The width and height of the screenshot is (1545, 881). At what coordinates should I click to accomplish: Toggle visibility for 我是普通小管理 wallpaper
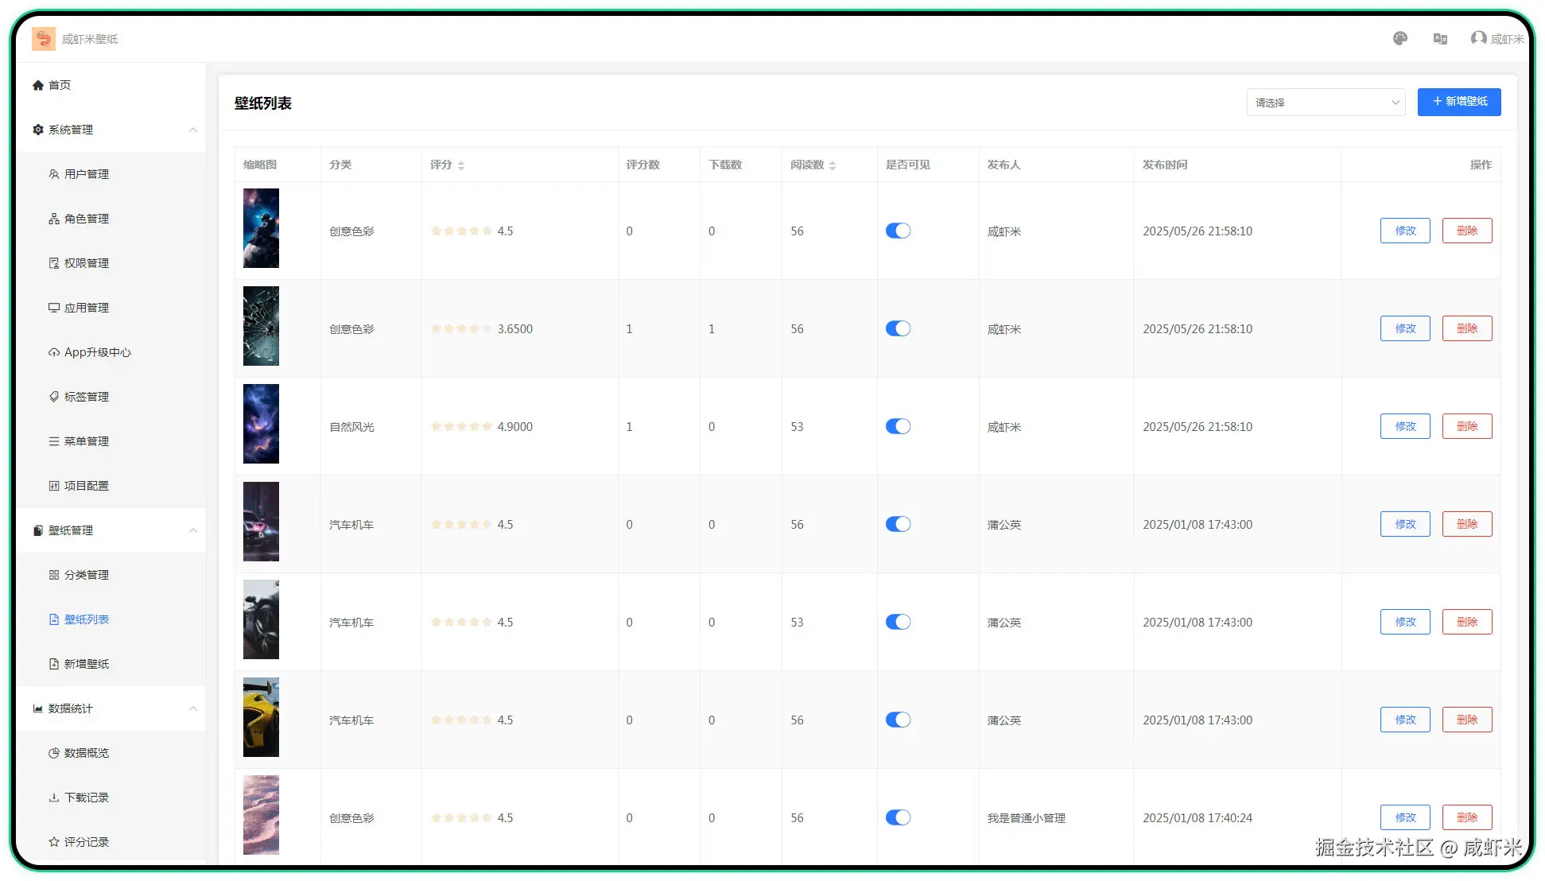[x=898, y=817]
